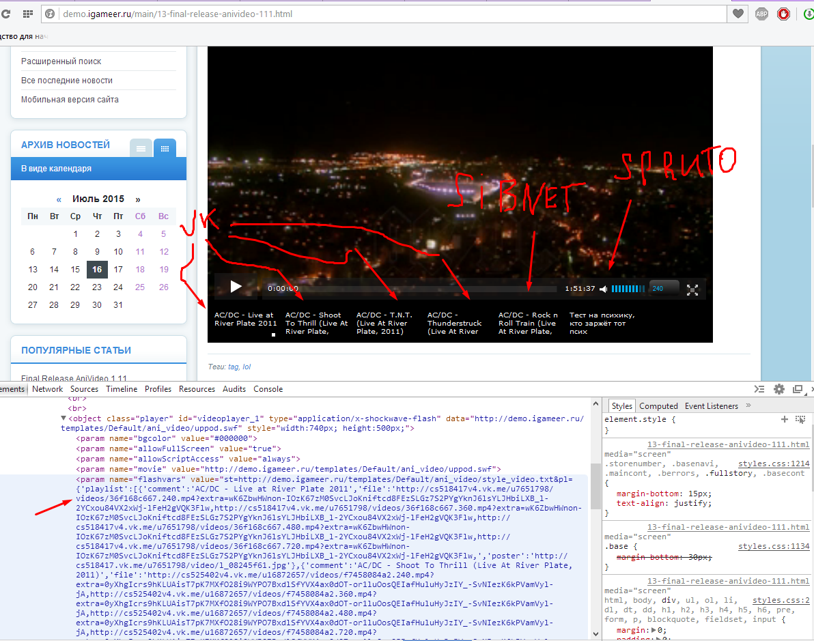Open styles.css:1214 source link
This screenshot has width=814, height=641.
[x=774, y=464]
